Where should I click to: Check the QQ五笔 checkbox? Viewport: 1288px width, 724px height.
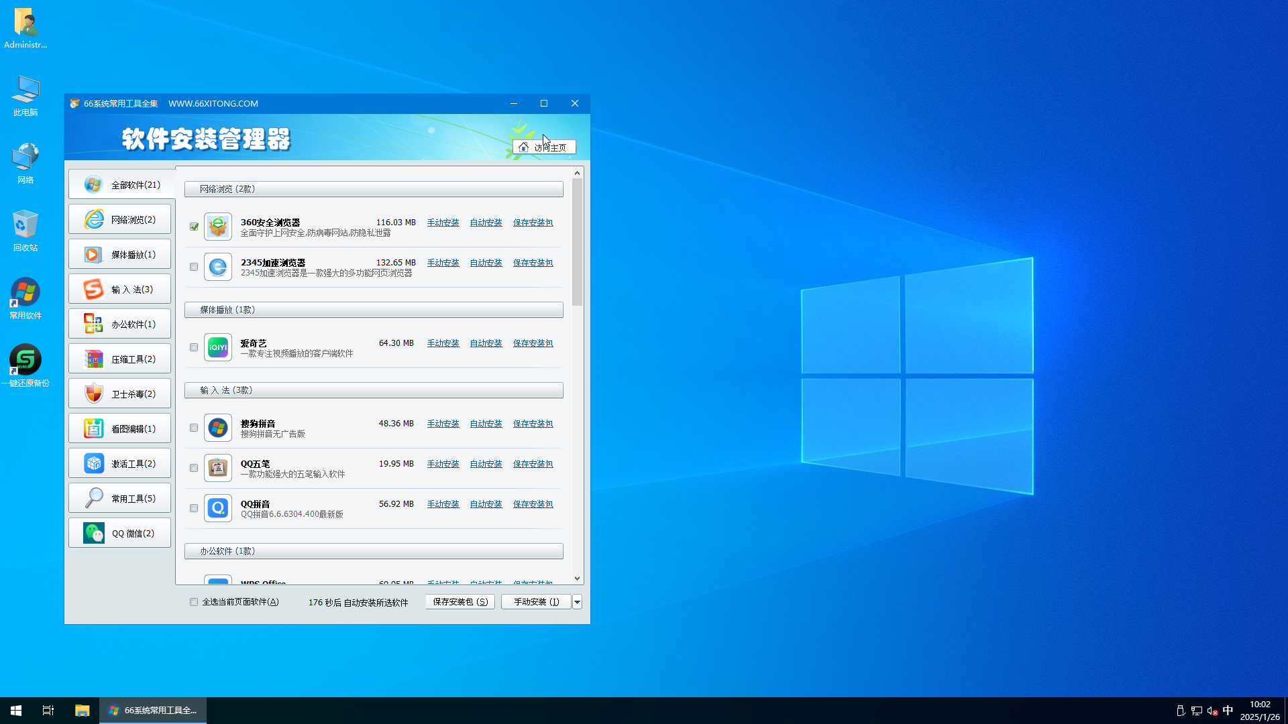[194, 468]
